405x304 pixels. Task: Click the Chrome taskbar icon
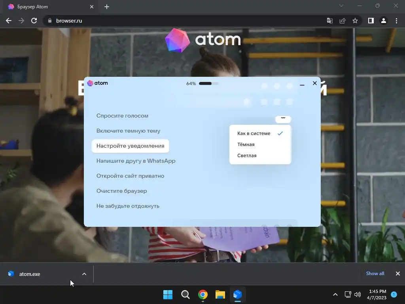203,294
